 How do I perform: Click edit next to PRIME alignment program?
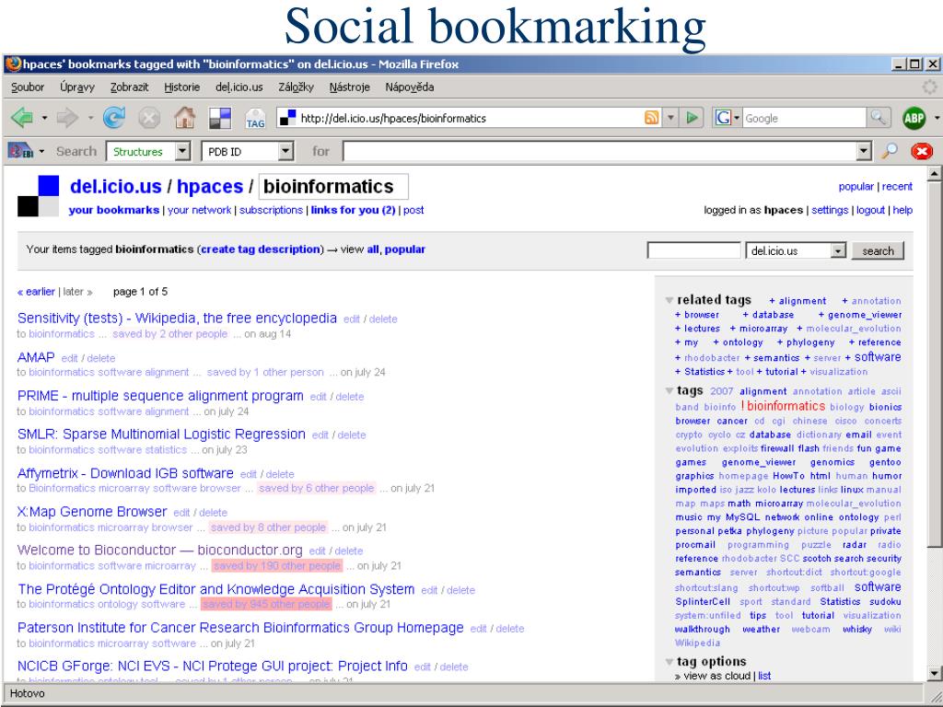point(318,397)
